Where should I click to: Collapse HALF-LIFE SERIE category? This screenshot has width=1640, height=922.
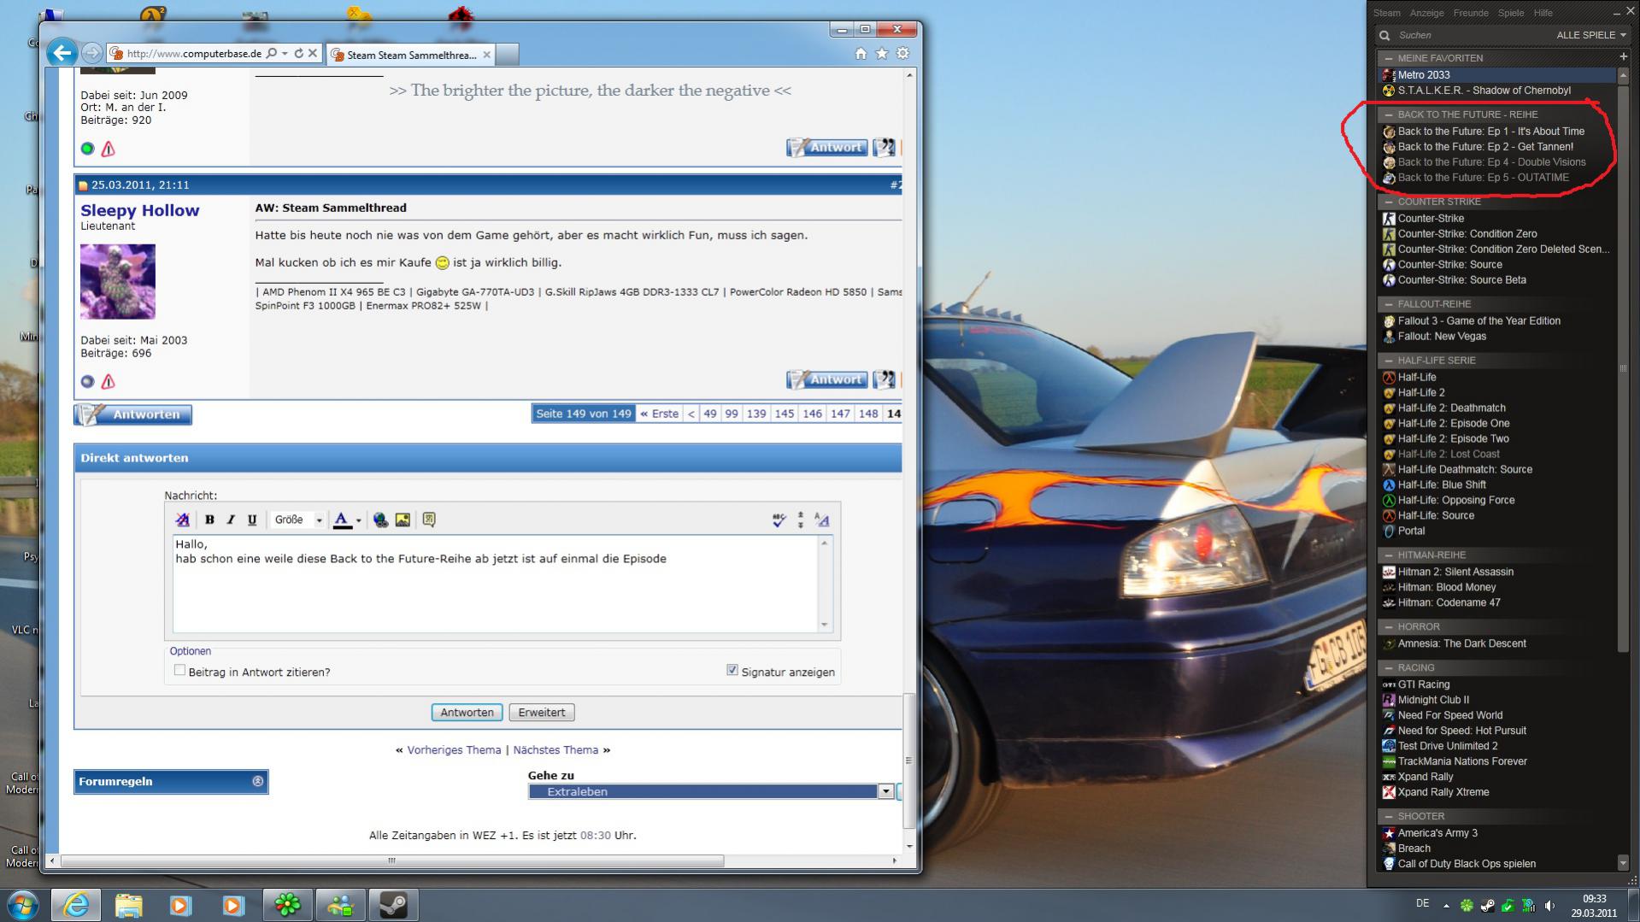[x=1389, y=361]
